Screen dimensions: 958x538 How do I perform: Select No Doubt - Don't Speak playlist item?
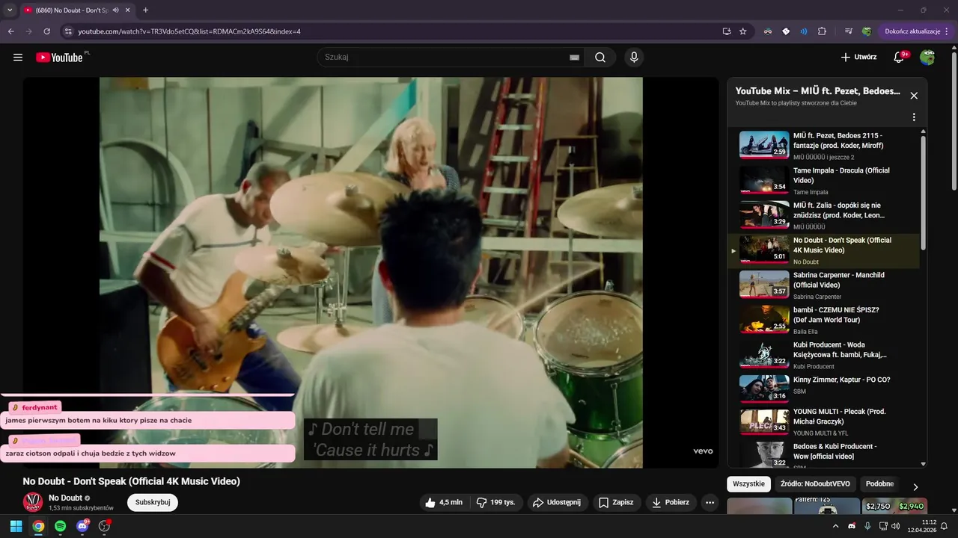(x=823, y=250)
